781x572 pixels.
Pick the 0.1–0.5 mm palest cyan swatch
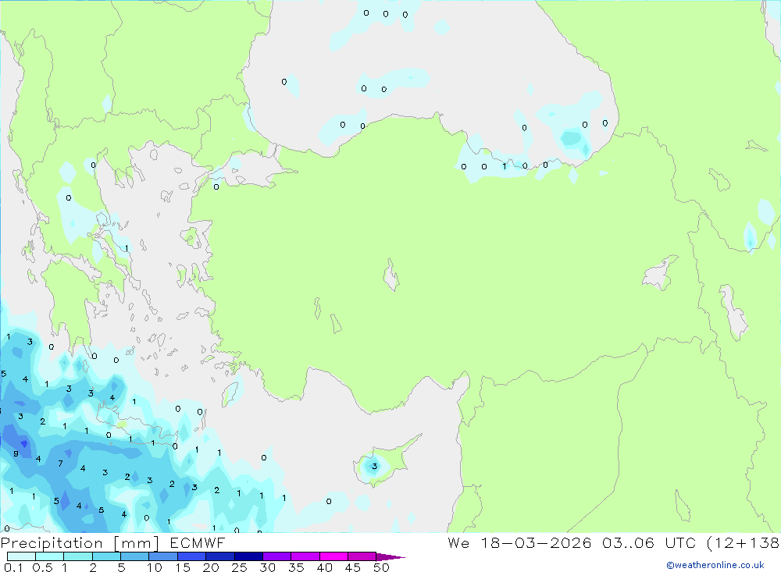point(21,556)
